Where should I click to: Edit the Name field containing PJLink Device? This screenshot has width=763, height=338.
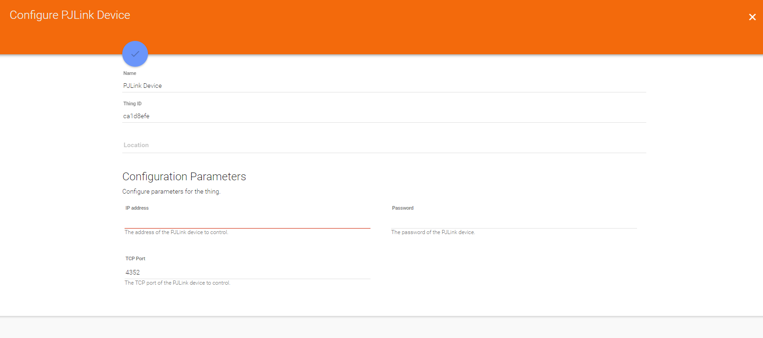[x=384, y=86]
